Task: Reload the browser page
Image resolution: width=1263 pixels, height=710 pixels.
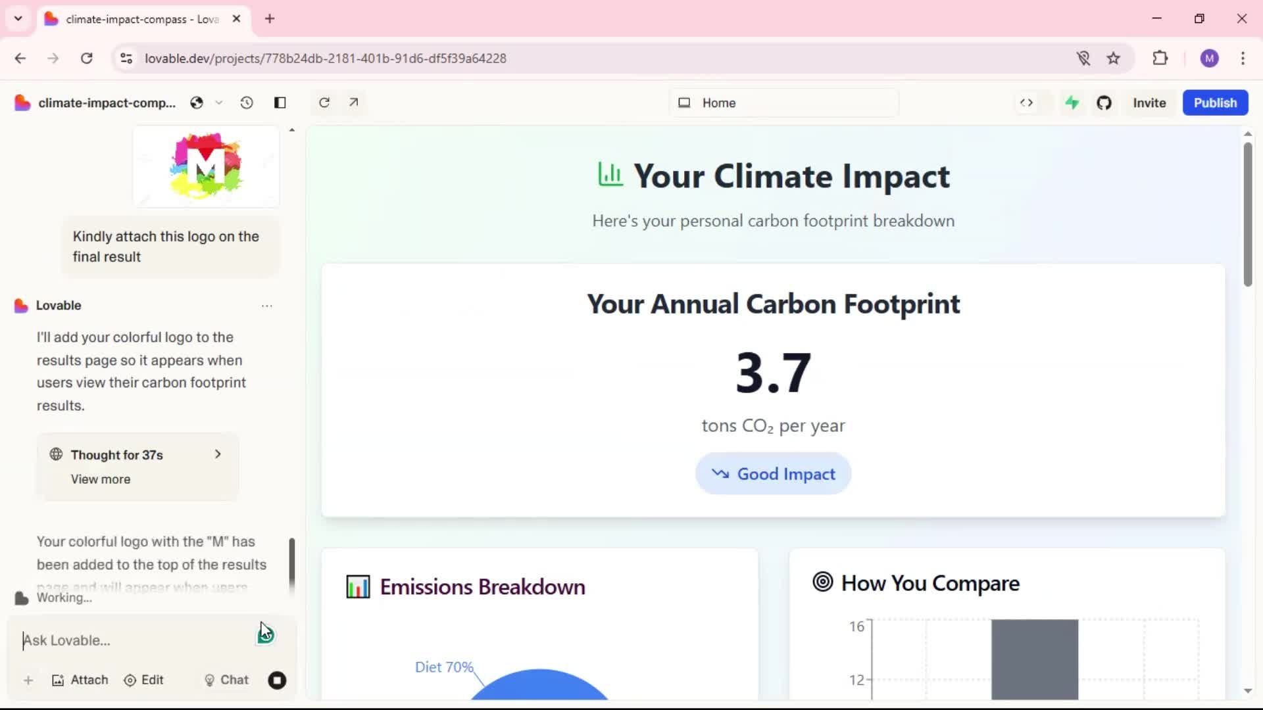Action: click(86, 59)
